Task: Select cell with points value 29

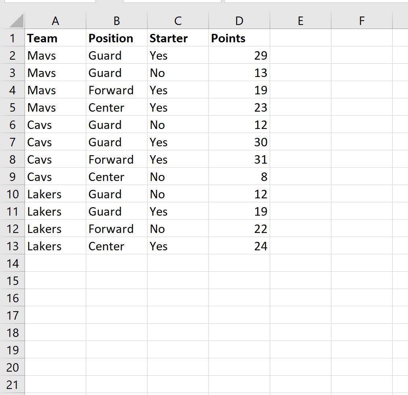Action: coord(239,56)
